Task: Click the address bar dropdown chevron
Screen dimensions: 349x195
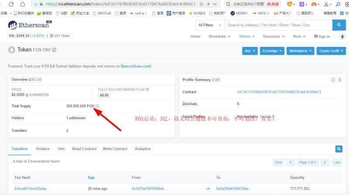Action: [x=215, y=4]
